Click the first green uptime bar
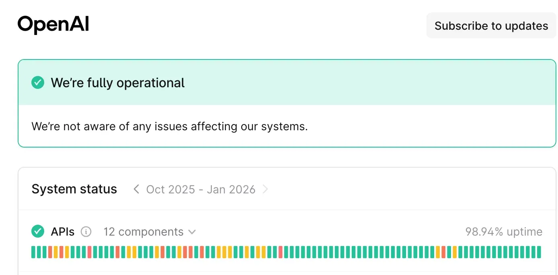Viewport: 558px width, 275px height. (33, 251)
